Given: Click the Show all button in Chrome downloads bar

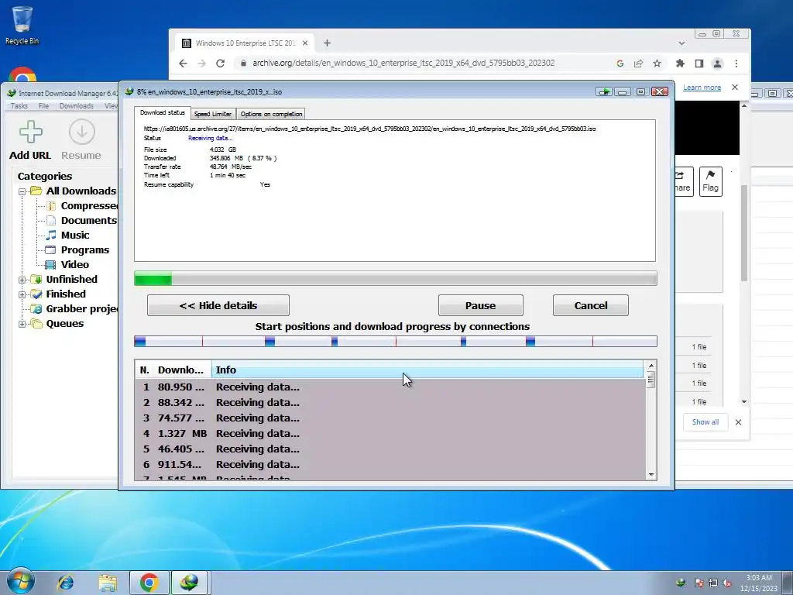Looking at the screenshot, I should point(705,422).
